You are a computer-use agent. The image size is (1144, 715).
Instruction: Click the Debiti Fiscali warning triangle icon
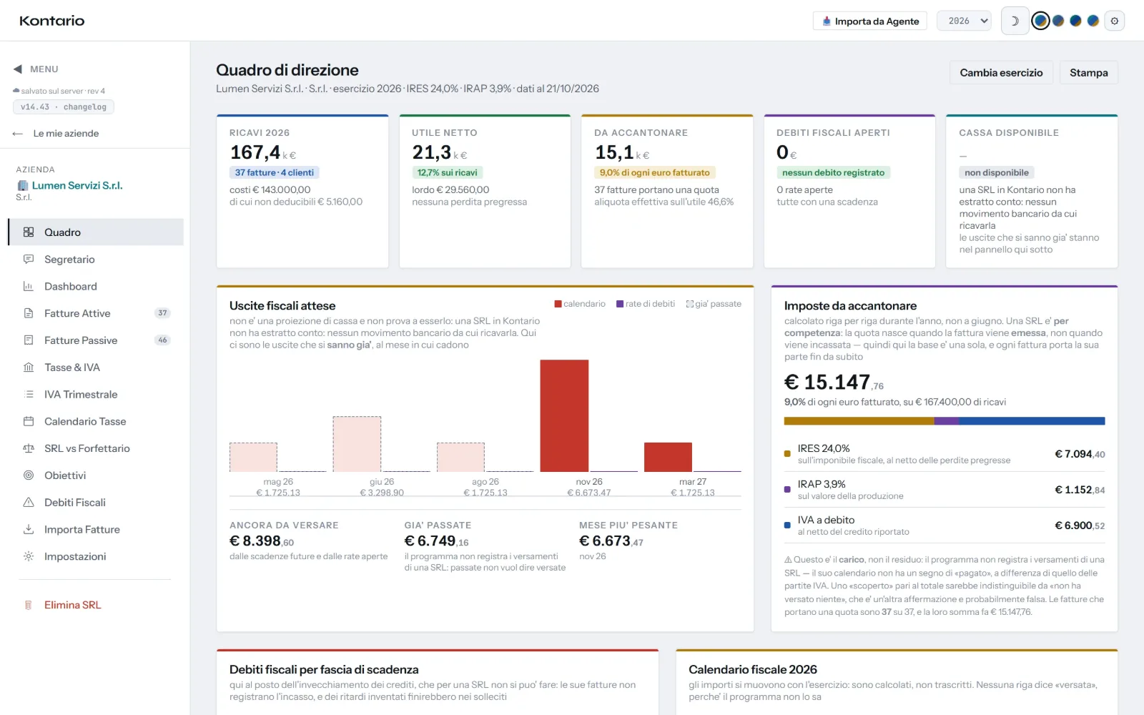coord(29,503)
